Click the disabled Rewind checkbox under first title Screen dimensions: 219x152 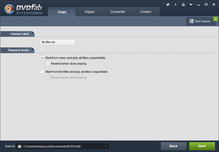click(x=48, y=78)
